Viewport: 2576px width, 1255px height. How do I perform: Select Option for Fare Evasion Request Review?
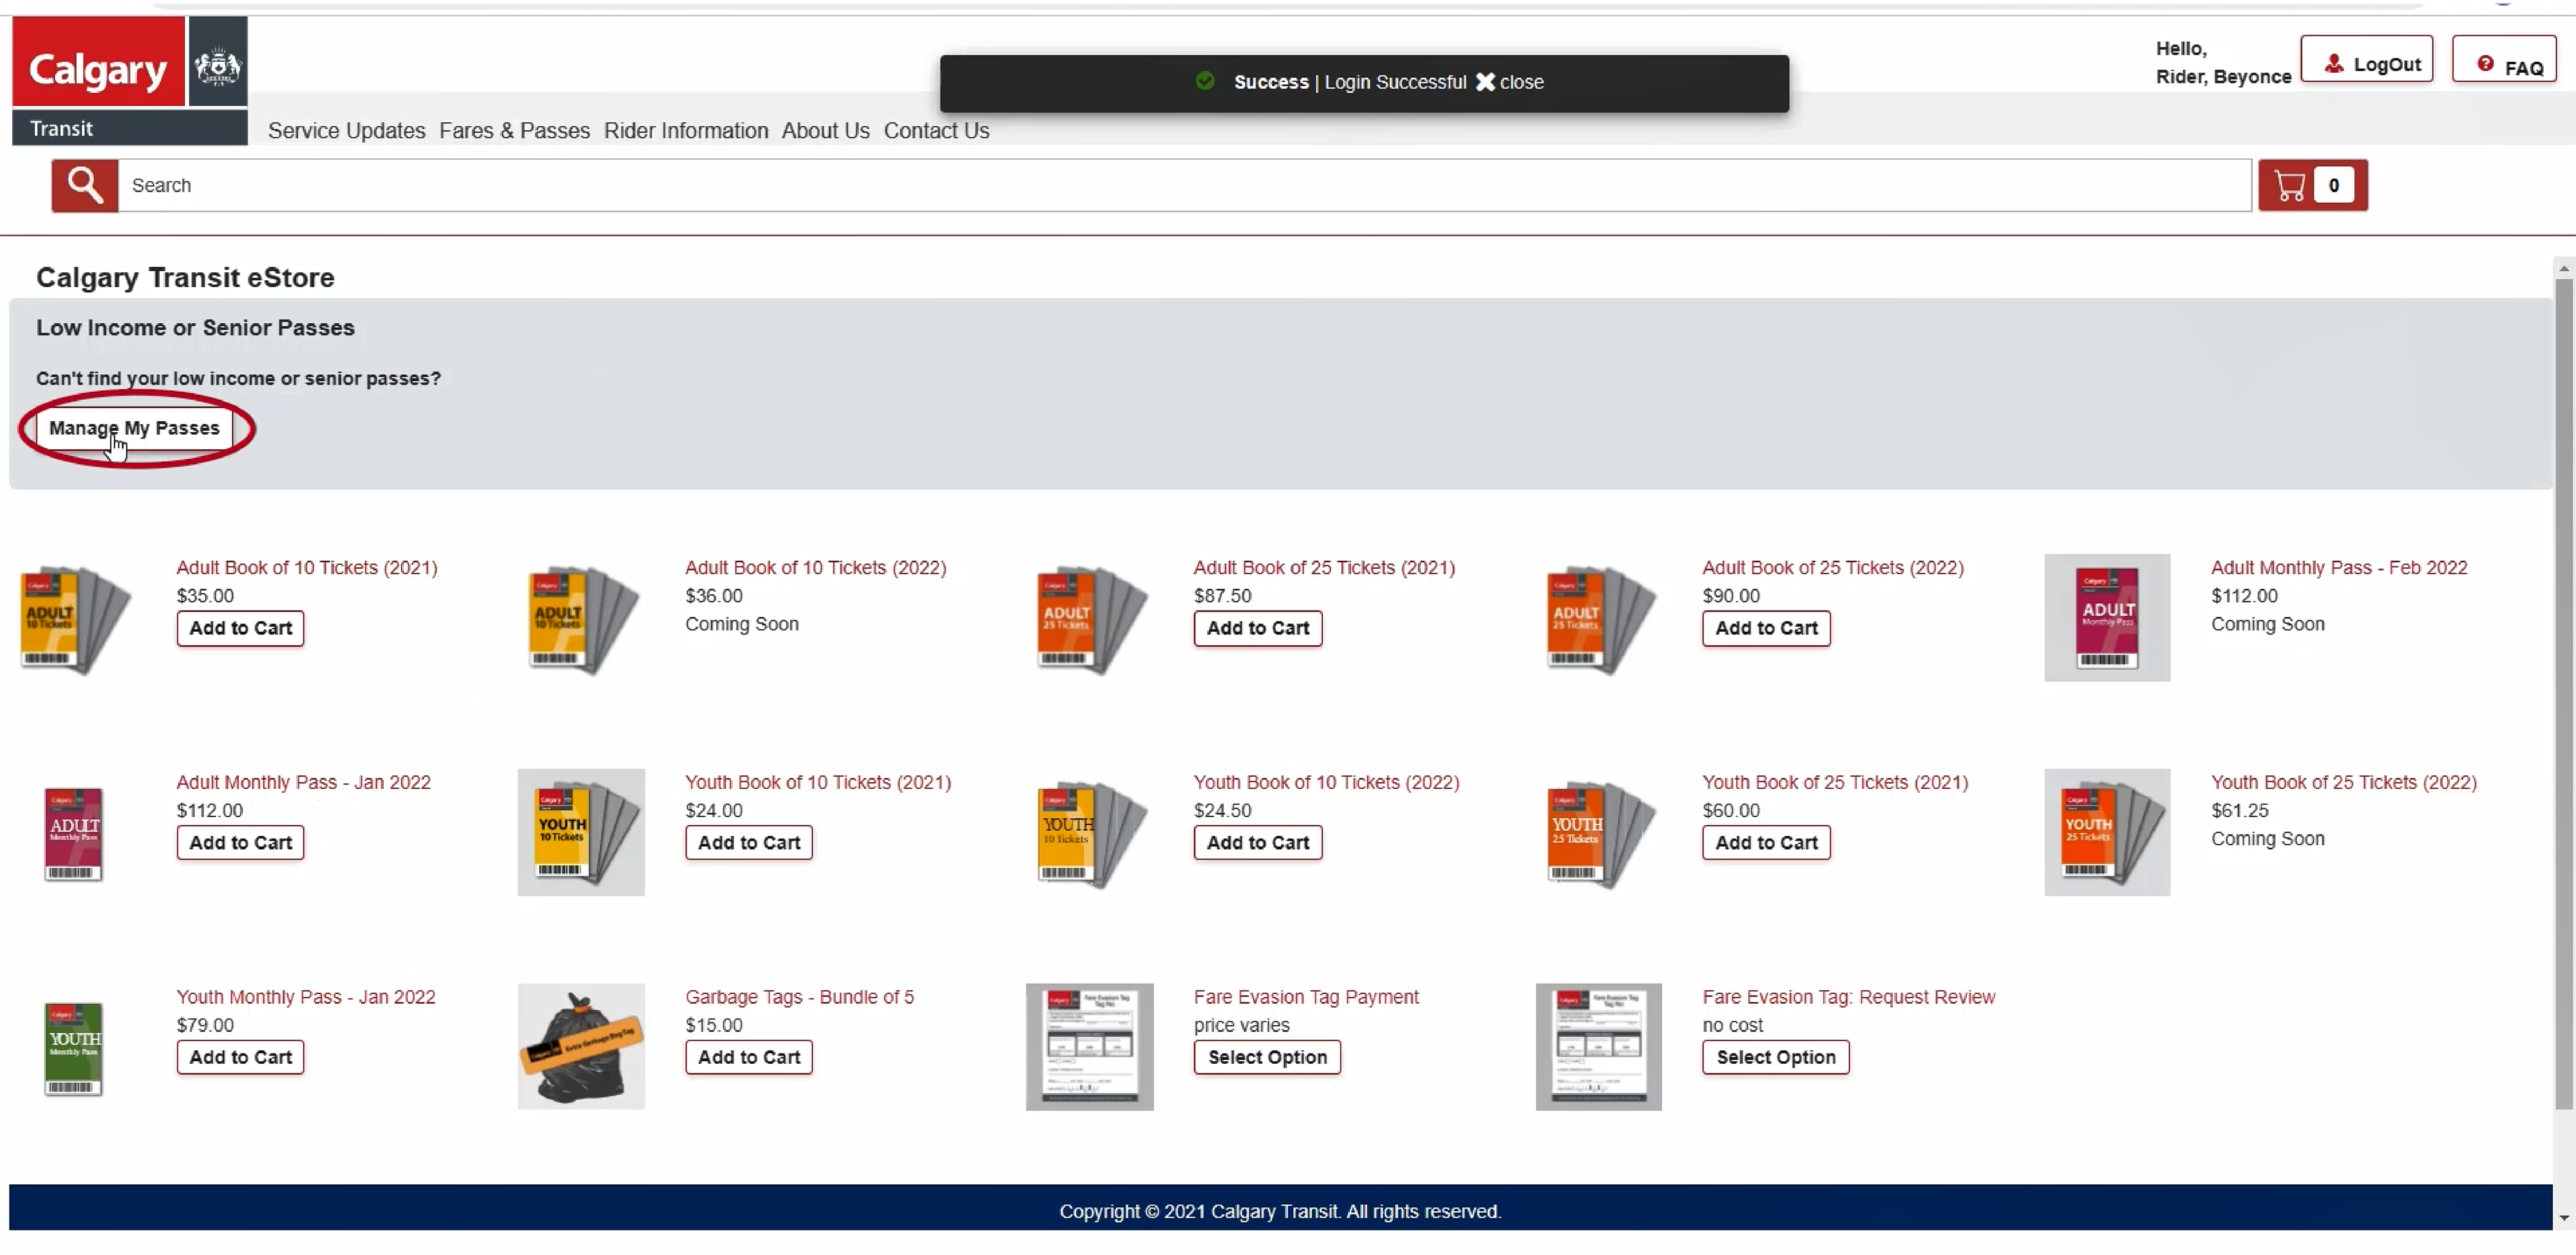click(x=1775, y=1058)
